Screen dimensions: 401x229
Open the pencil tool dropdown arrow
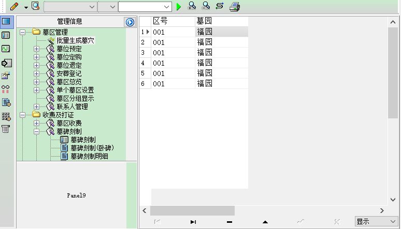coord(26,8)
